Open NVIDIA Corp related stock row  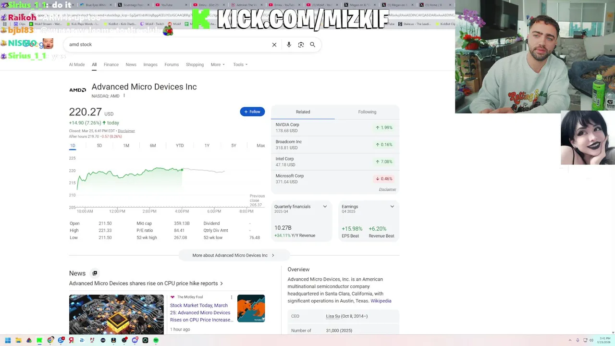click(x=335, y=128)
